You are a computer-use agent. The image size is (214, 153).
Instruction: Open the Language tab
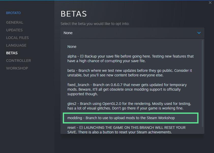click(16, 45)
